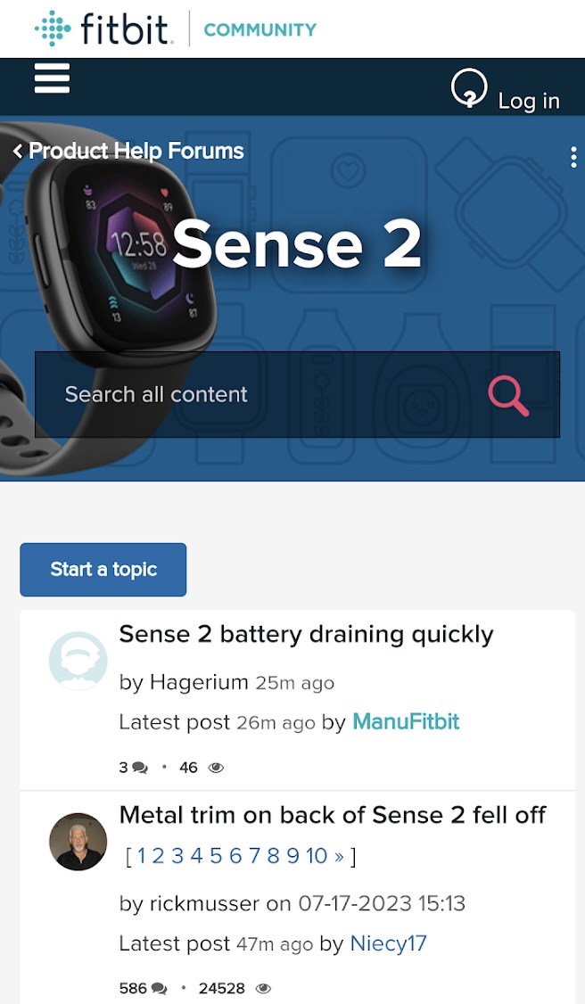Image resolution: width=585 pixels, height=1004 pixels.
Task: Click the COMMUNITY header text
Action: tap(260, 29)
